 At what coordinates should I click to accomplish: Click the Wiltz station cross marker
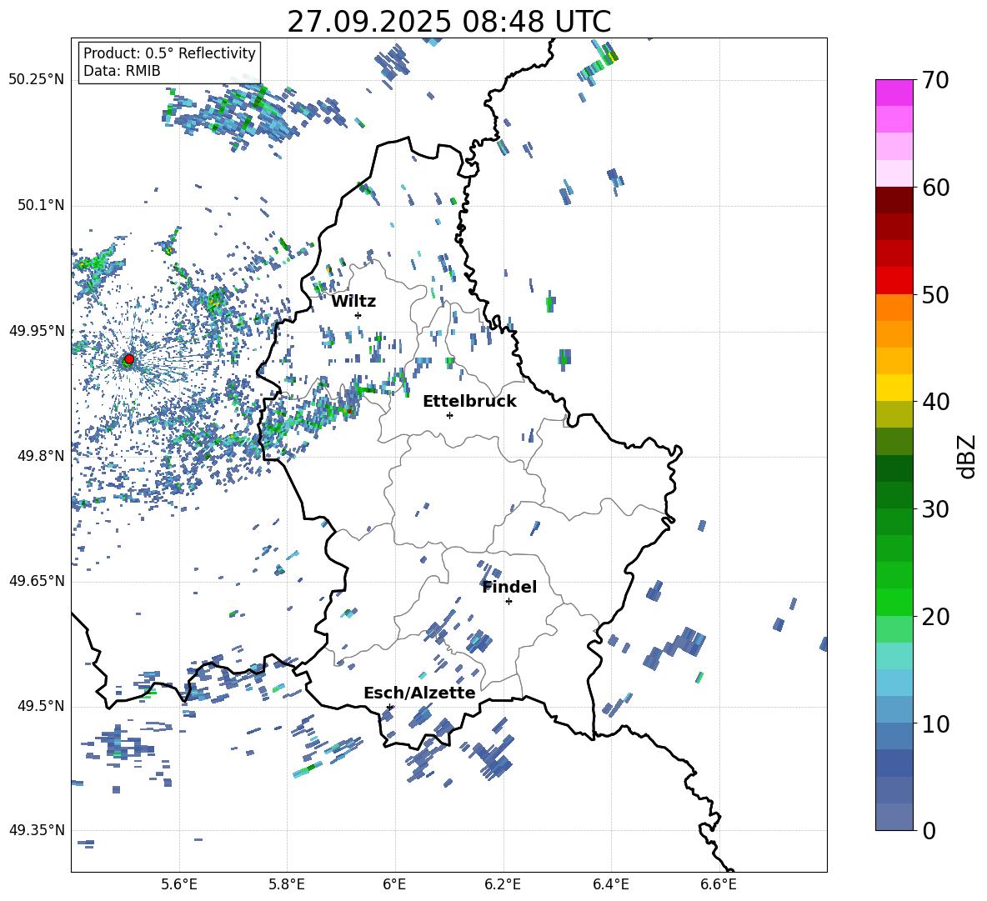coord(358,315)
